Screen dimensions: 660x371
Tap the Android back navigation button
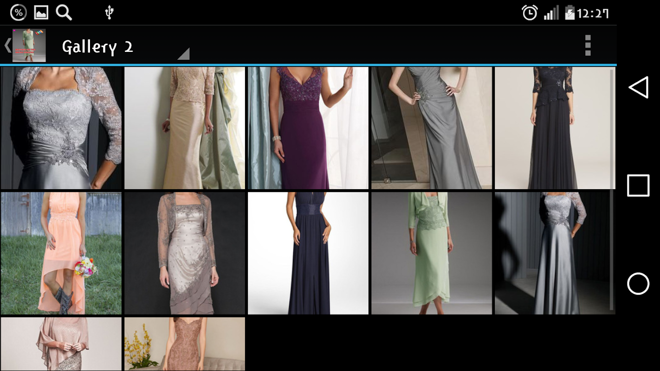pos(638,87)
